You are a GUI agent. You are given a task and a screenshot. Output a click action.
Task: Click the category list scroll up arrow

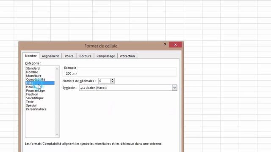57,69
